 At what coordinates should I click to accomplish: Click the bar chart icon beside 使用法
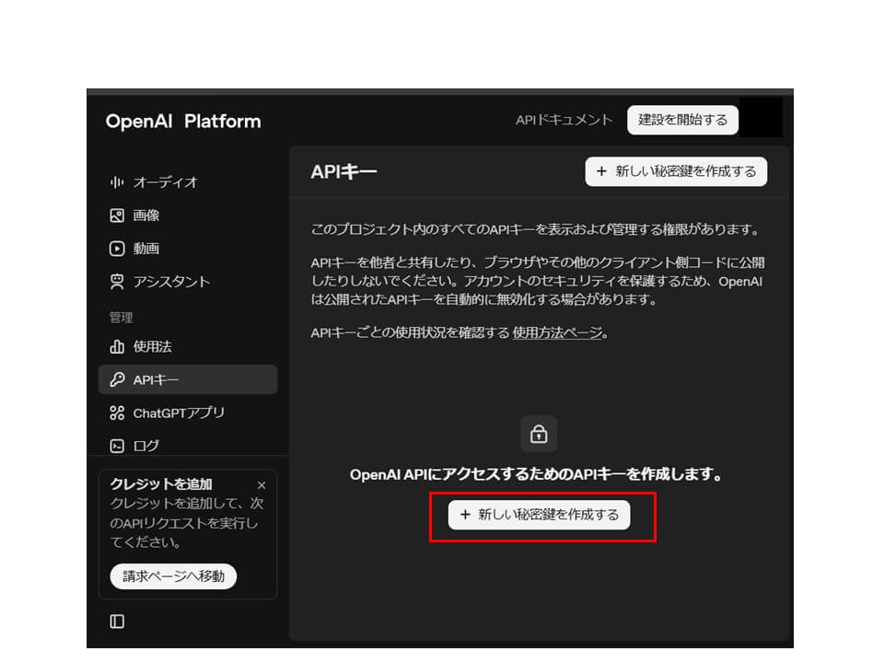pos(117,347)
